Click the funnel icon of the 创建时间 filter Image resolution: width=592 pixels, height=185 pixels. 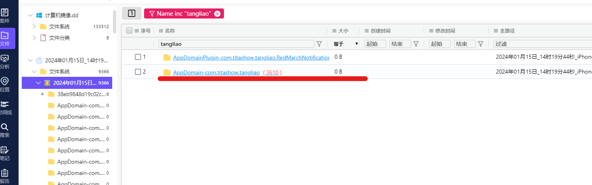(x=416, y=44)
